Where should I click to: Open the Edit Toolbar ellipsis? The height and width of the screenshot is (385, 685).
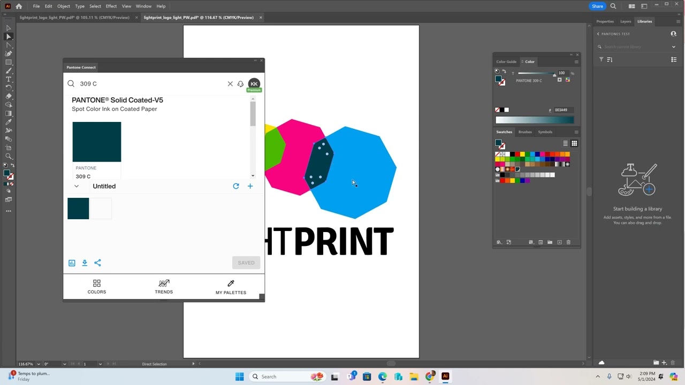[x=9, y=211]
